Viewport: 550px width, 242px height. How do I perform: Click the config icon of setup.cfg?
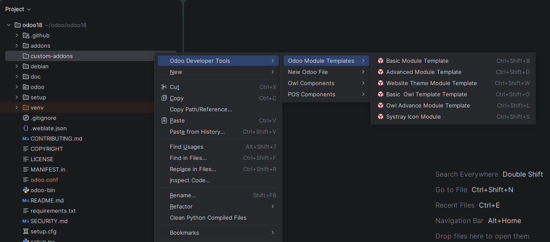point(26,231)
